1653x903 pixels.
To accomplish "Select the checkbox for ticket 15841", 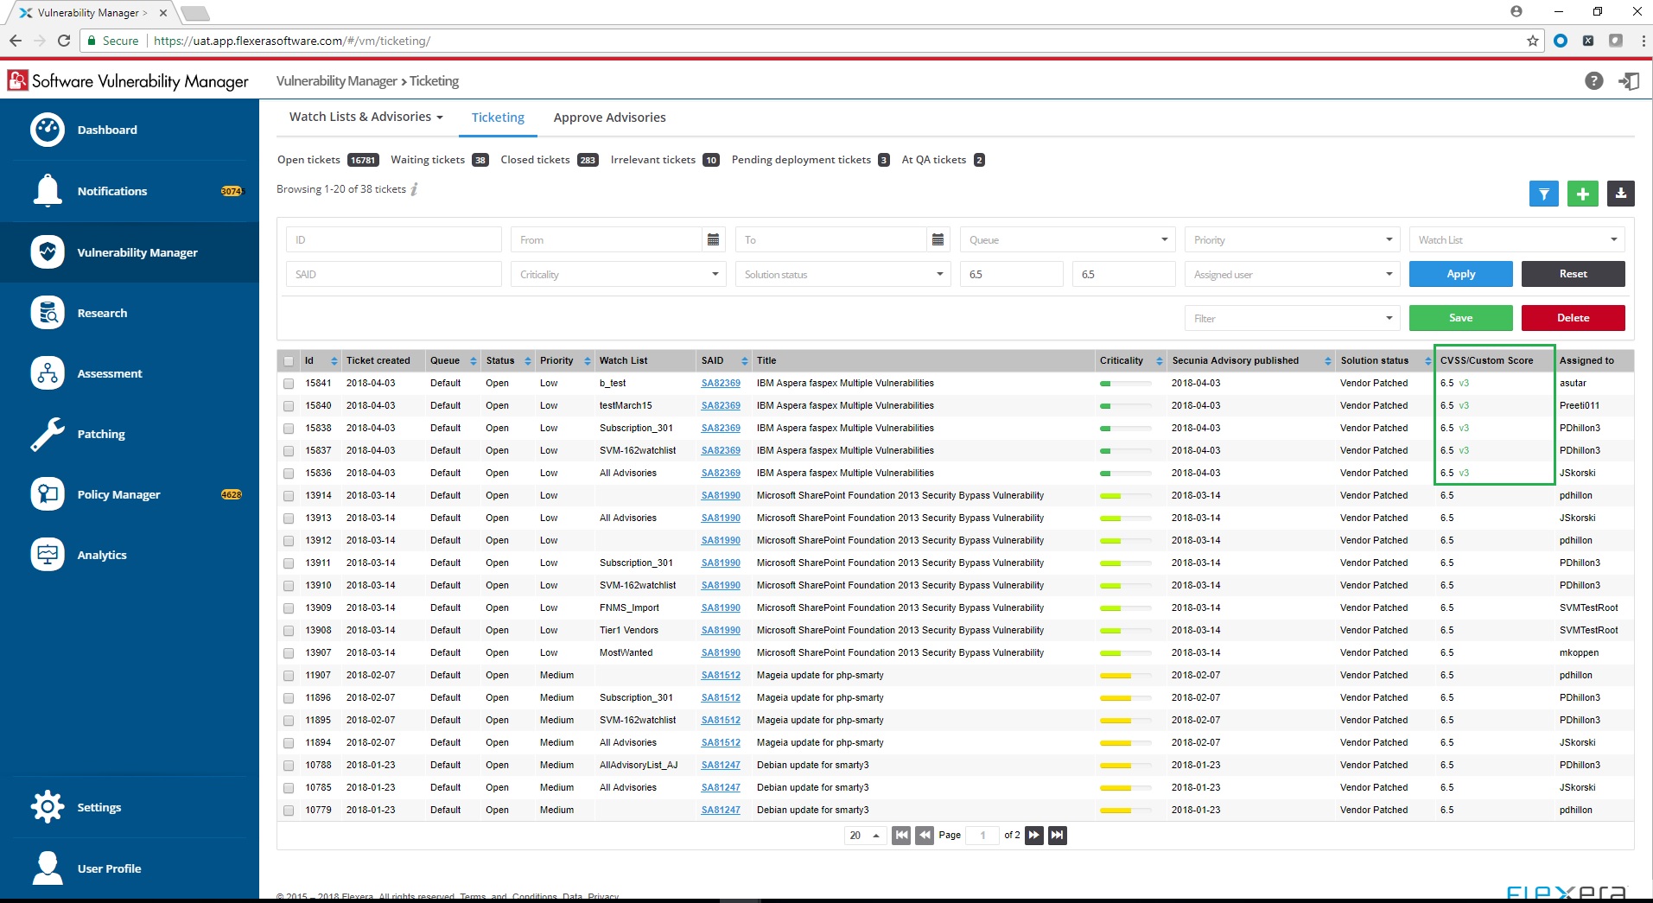I will 289,384.
